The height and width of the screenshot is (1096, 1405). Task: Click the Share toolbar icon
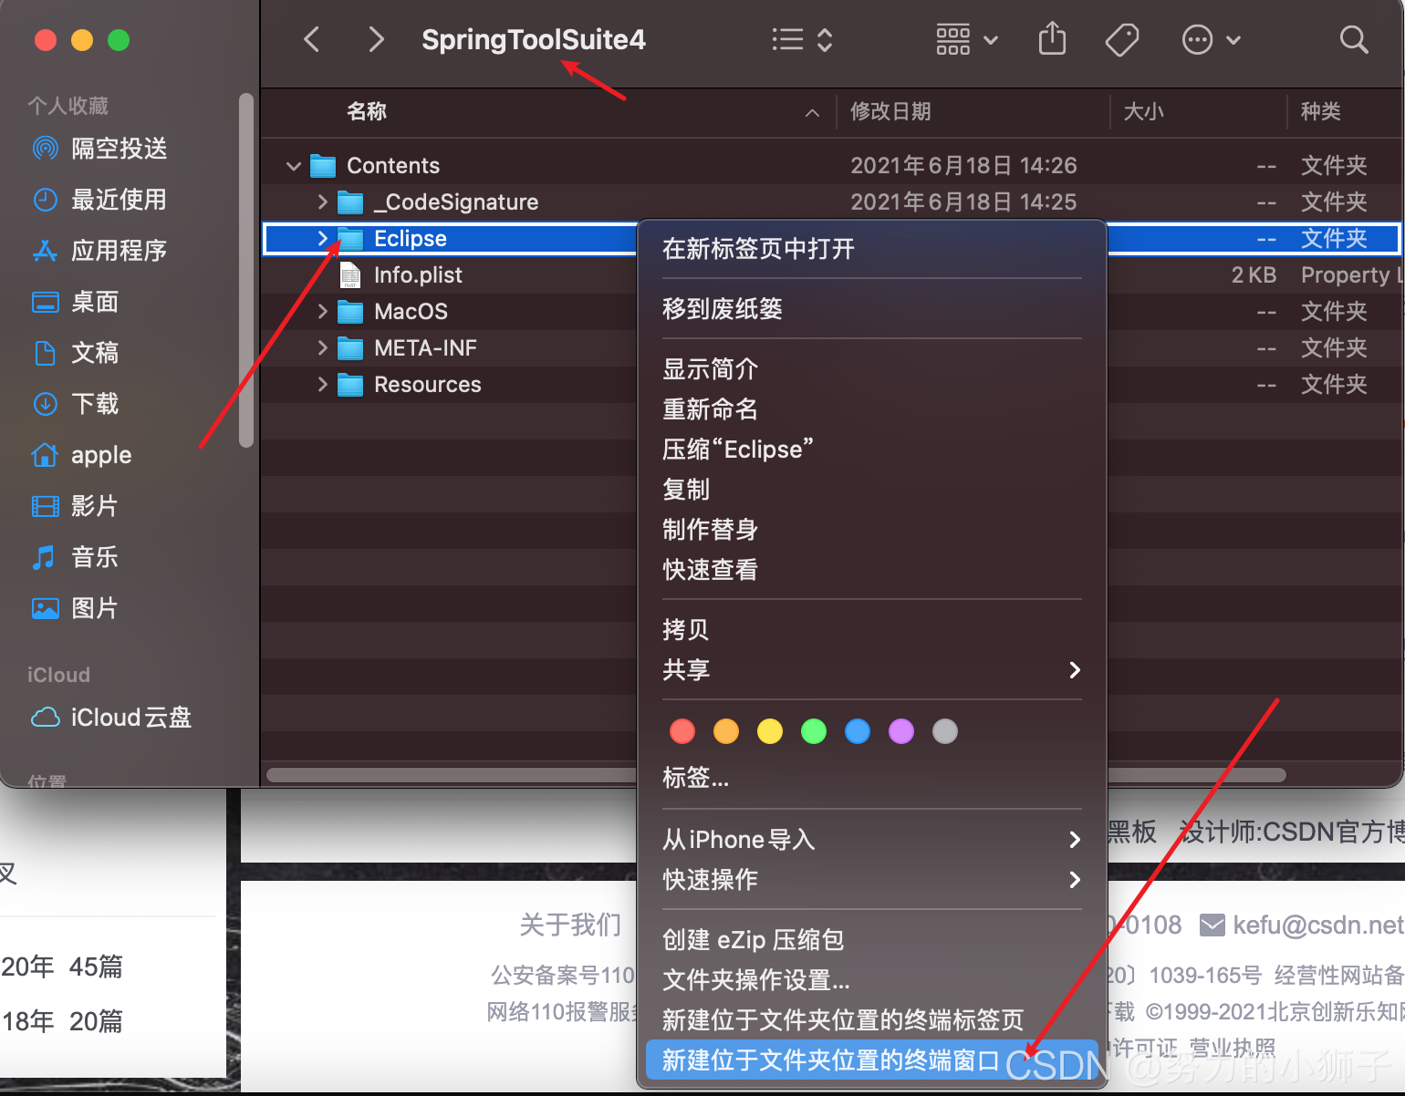pyautogui.click(x=1052, y=39)
